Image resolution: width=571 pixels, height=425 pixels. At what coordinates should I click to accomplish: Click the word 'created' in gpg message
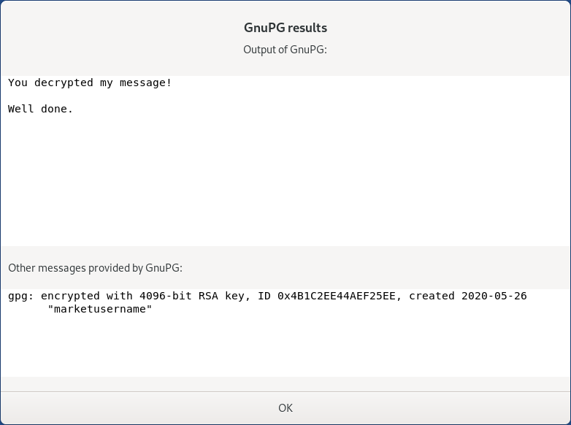point(432,296)
